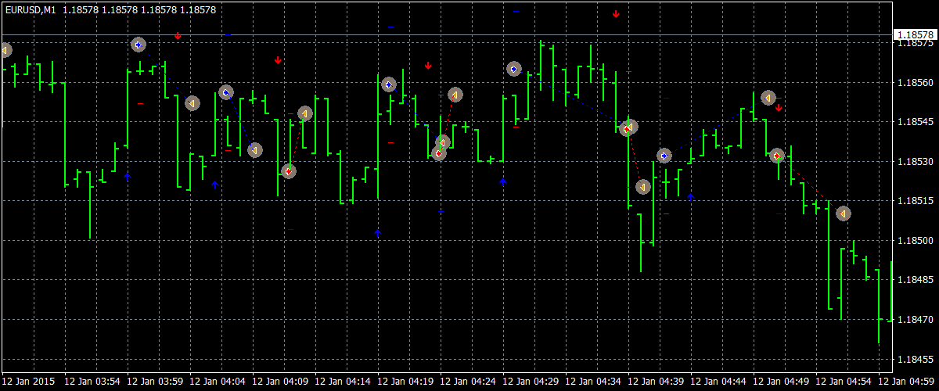The width and height of the screenshot is (939, 391).
Task: Click the '12 Jan 2015' date label
Action: tap(27, 382)
